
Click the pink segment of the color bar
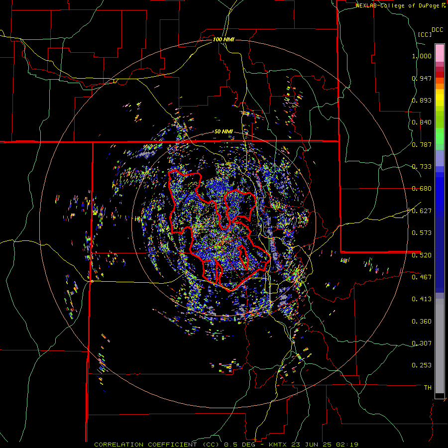point(440,53)
